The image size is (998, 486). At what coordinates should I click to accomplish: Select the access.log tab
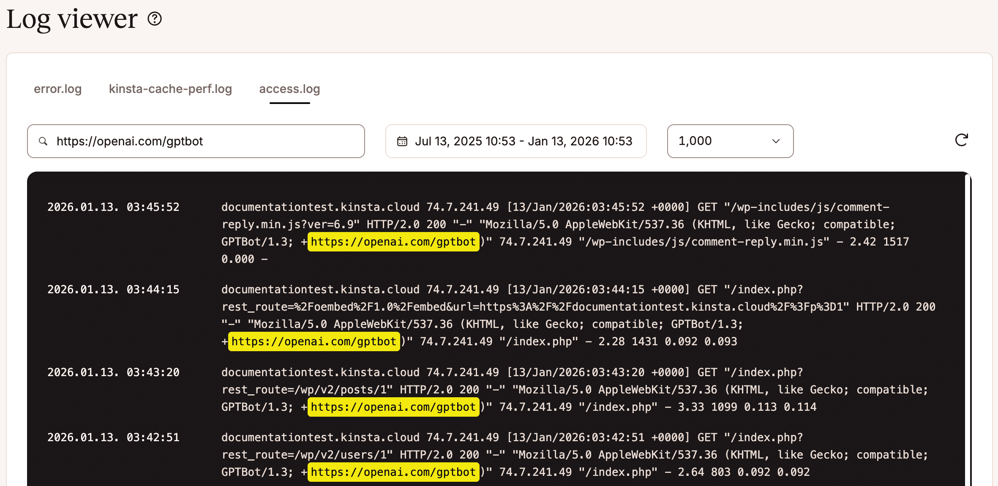(x=289, y=89)
